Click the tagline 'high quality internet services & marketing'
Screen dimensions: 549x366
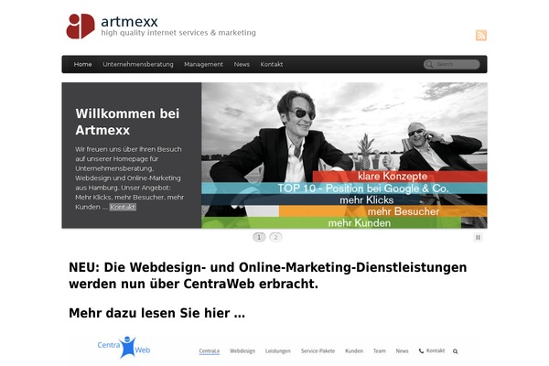click(x=178, y=33)
